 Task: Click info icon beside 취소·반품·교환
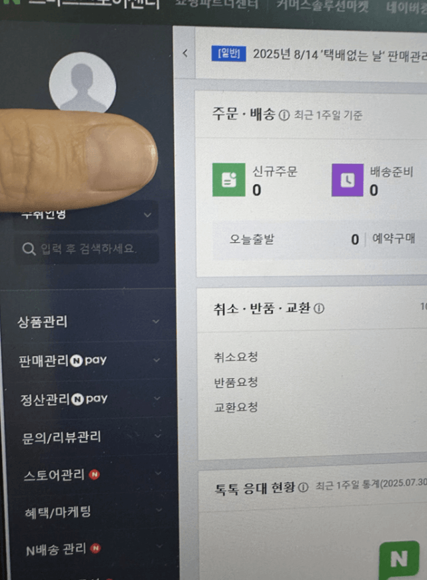pos(319,309)
